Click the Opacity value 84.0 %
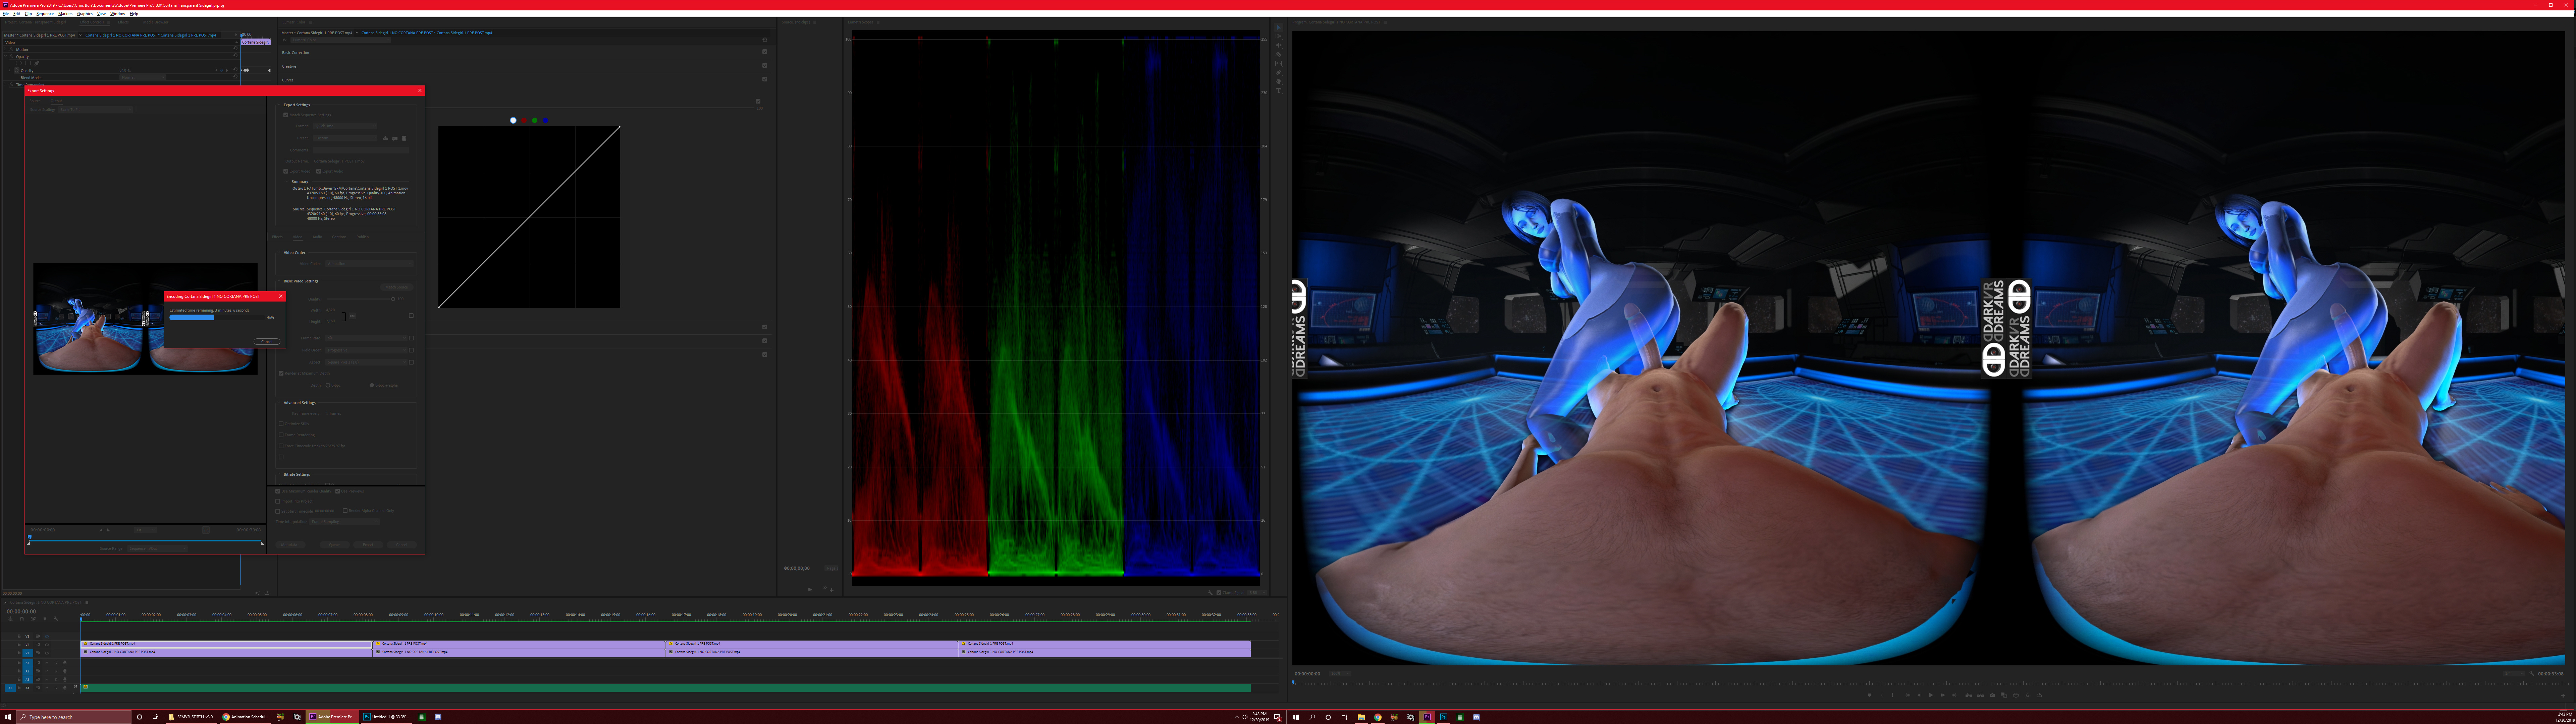The width and height of the screenshot is (2576, 724). (125, 71)
